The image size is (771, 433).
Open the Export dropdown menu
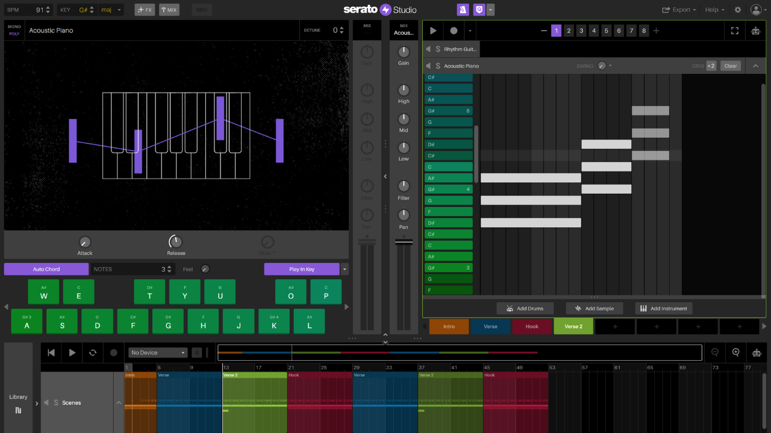point(679,10)
